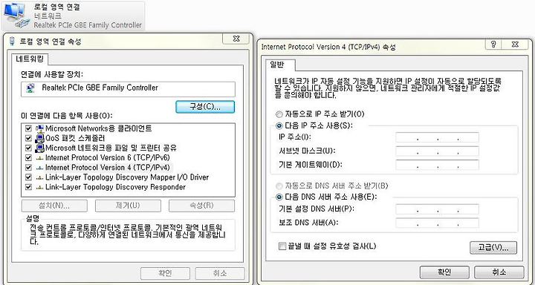Image resolution: width=535 pixels, height=285 pixels.
Task: Click Microsoft Networks용 클라이언트 item icon
Action: (40, 128)
